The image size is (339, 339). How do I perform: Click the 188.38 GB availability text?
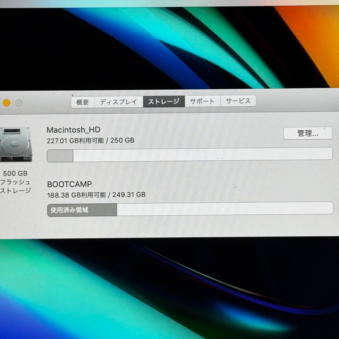95,195
